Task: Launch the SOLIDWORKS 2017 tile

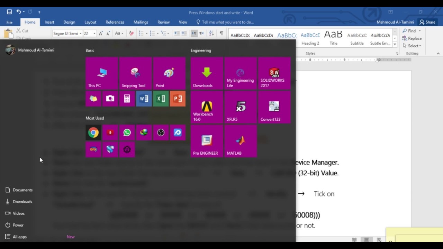Action: 274,73
